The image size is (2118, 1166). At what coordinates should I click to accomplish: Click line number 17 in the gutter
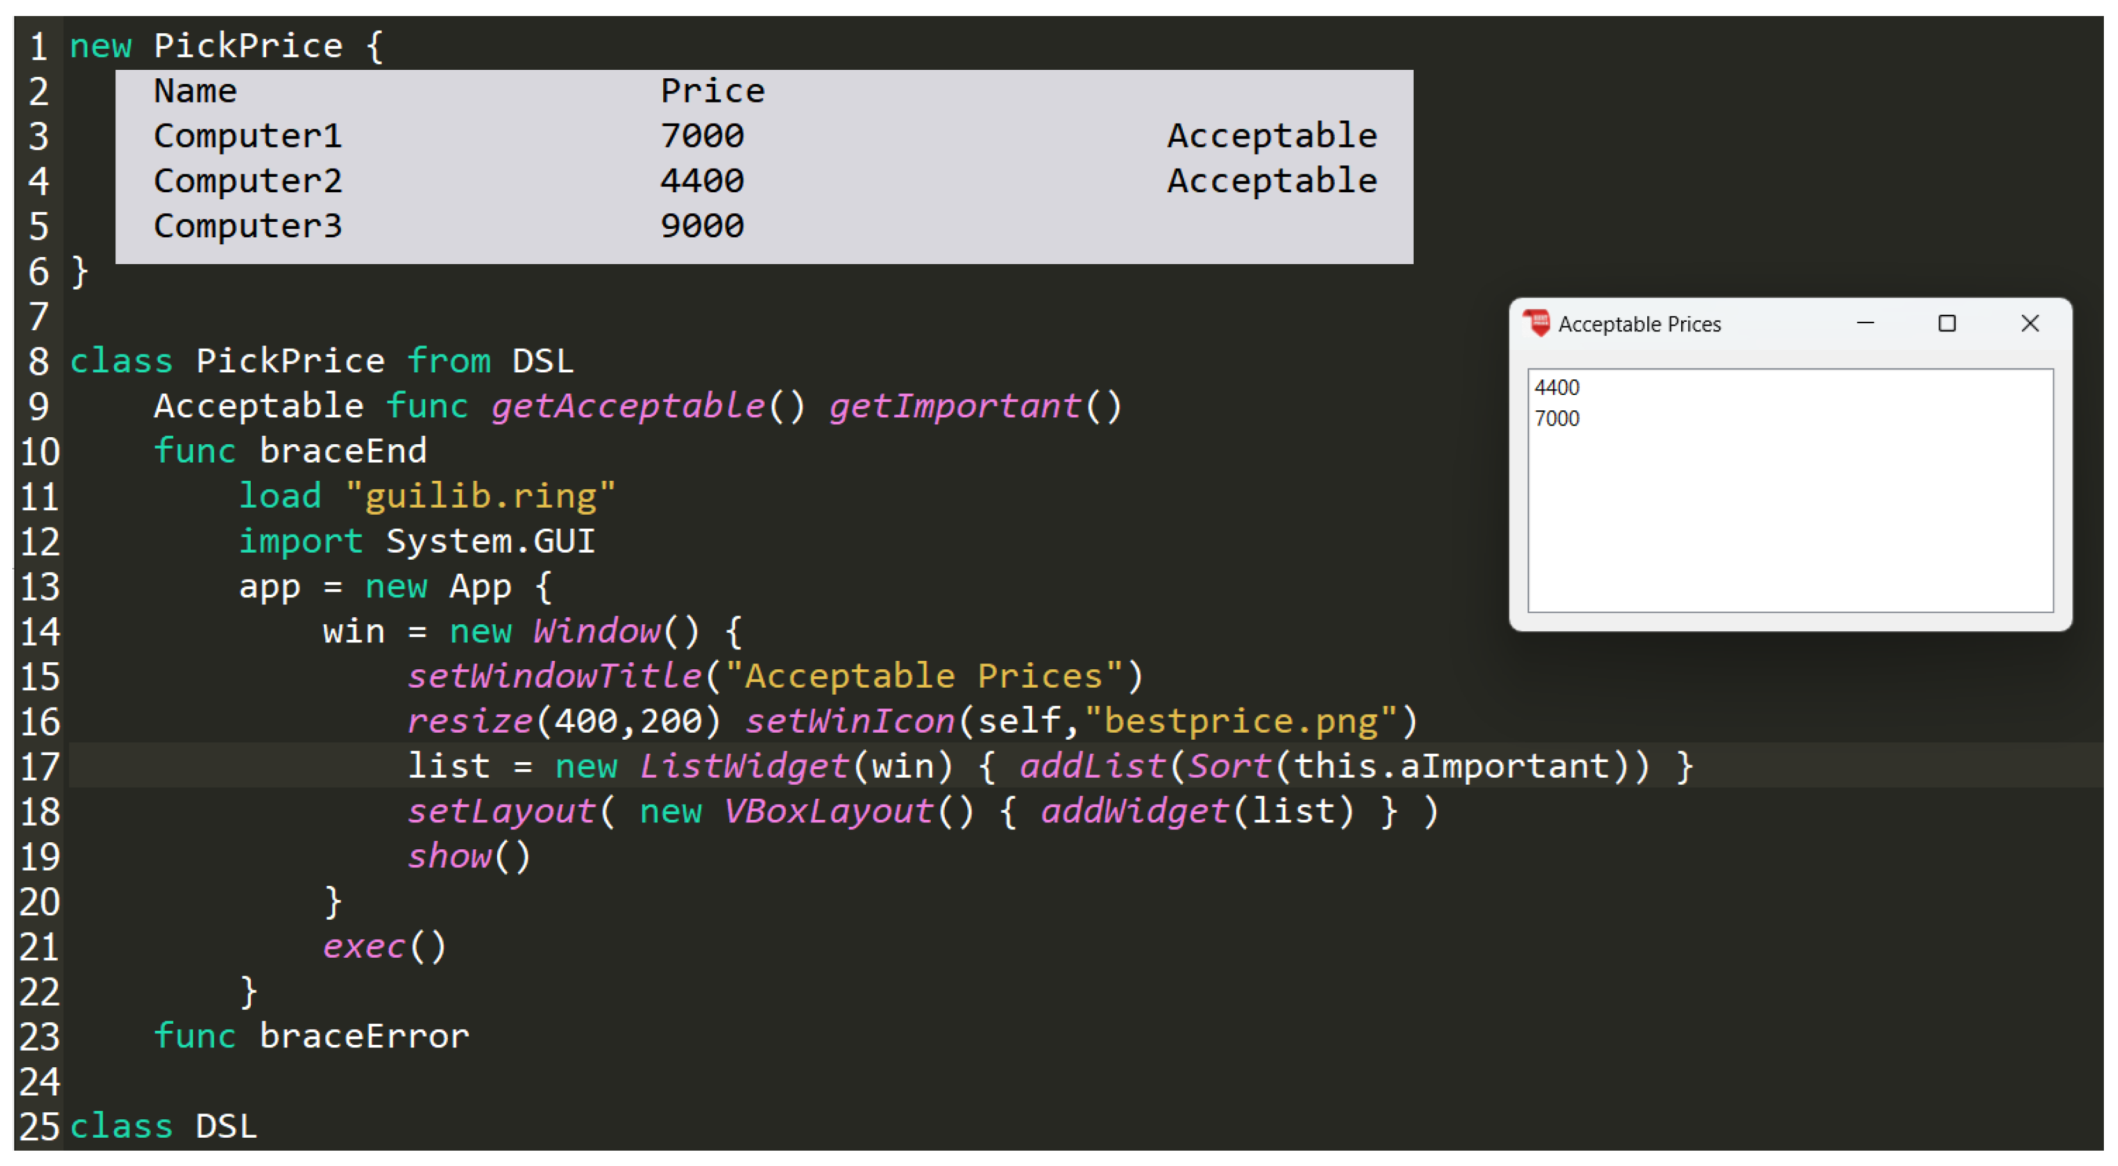coord(40,767)
